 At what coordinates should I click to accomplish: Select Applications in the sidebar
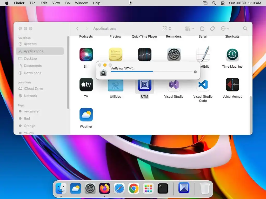click(40, 51)
